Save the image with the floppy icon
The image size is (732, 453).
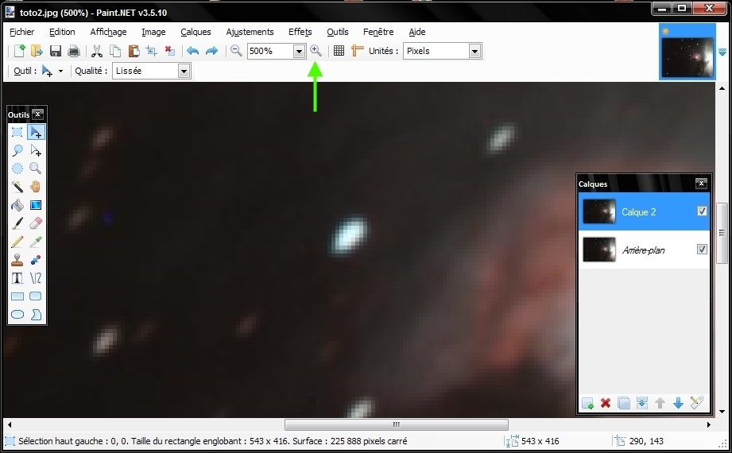pos(56,51)
